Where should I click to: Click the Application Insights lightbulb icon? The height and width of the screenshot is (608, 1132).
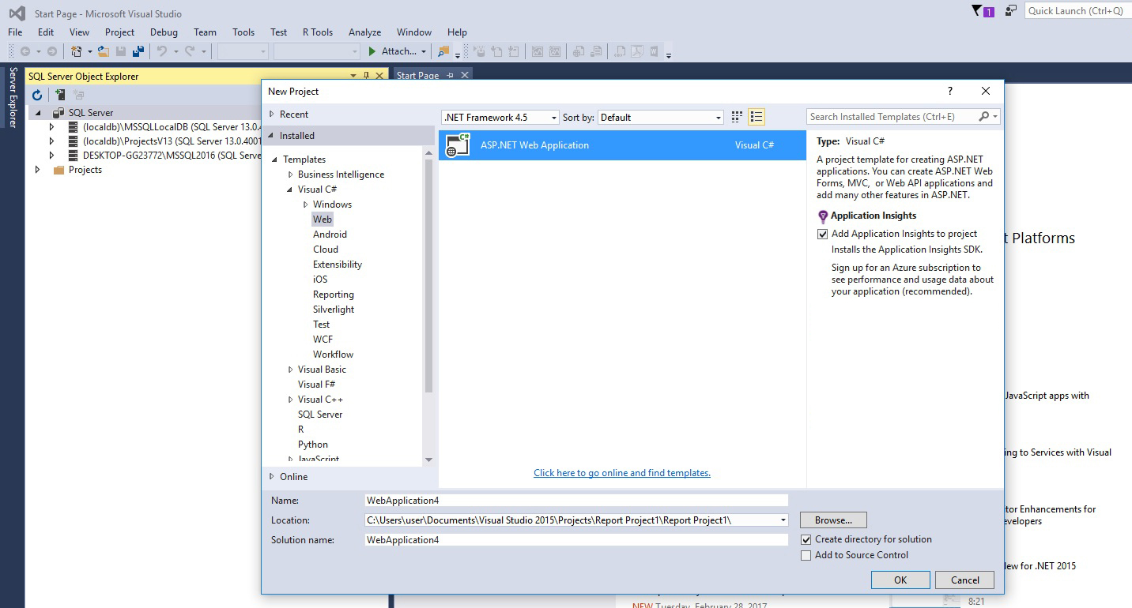822,216
